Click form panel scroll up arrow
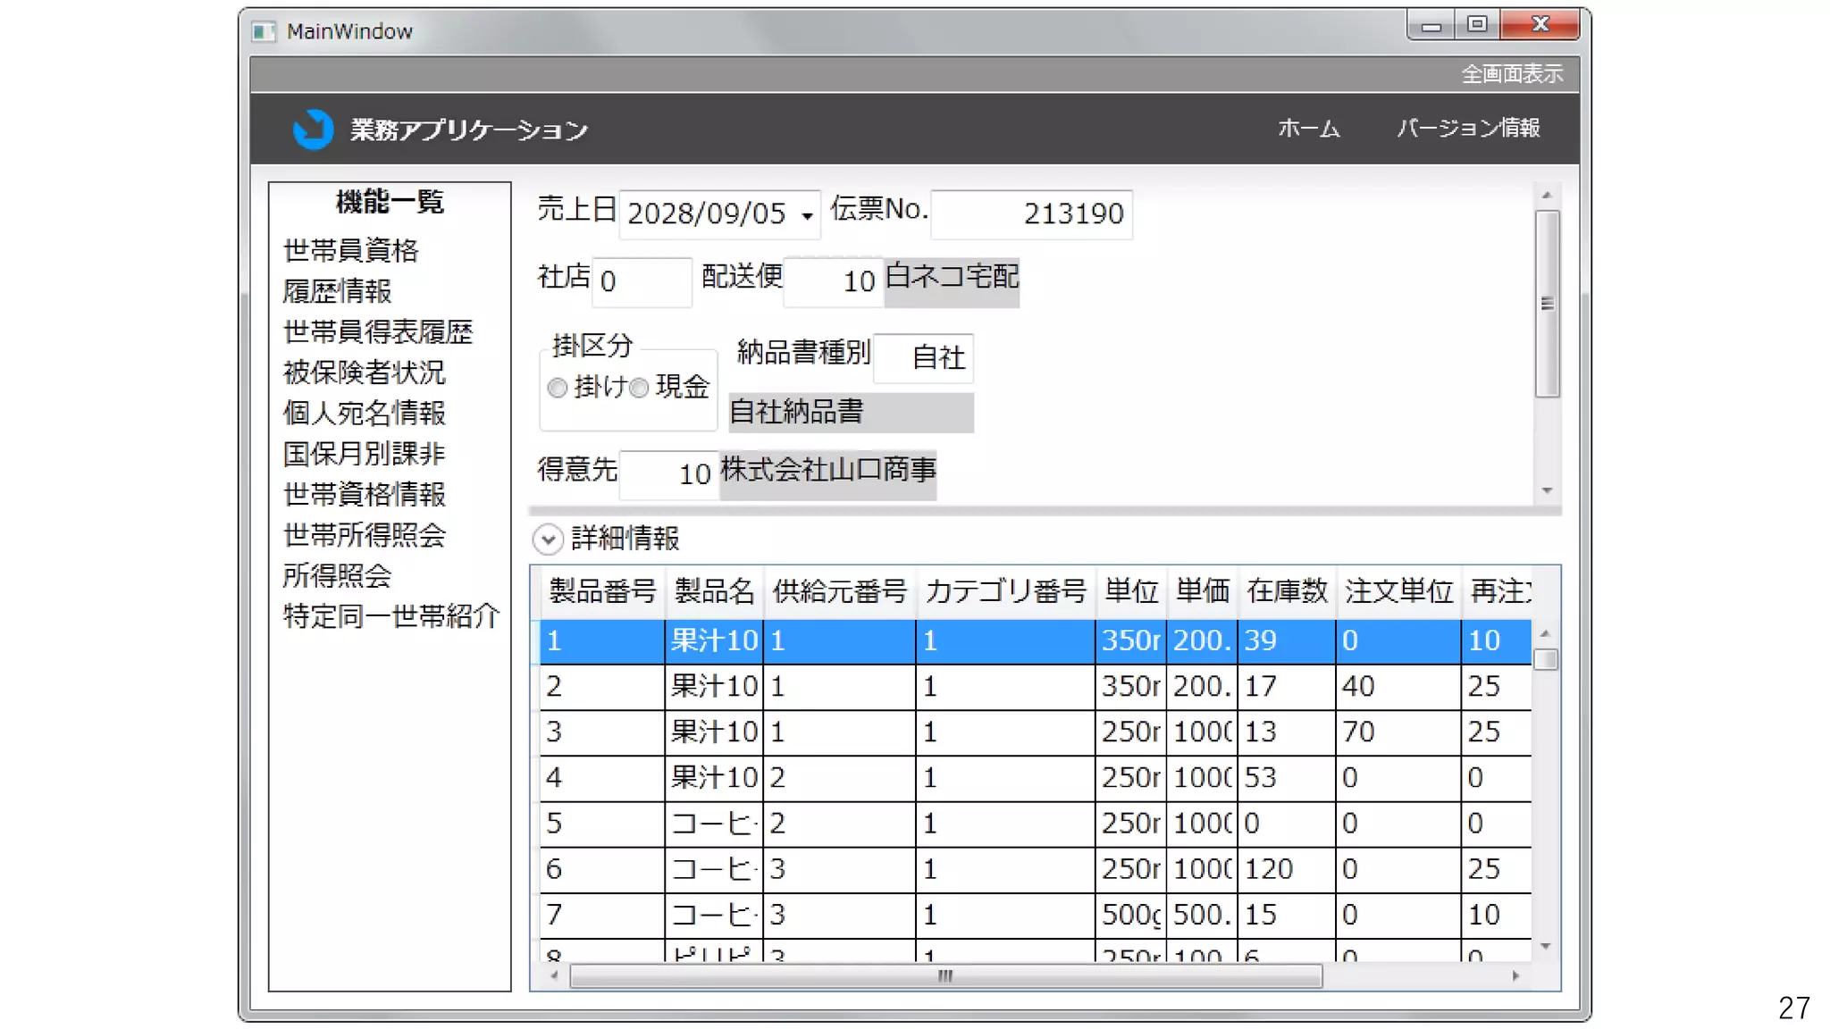The image size is (1830, 1029). point(1547,195)
